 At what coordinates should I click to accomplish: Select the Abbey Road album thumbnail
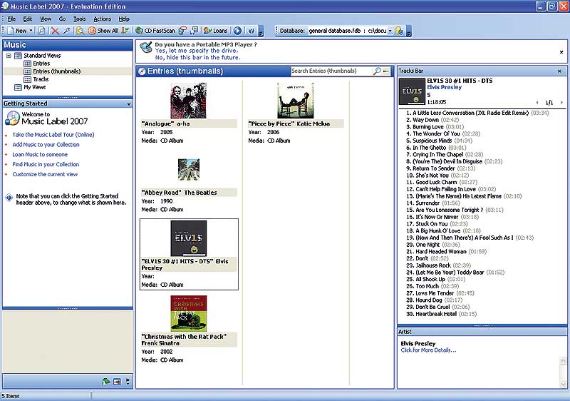pos(189,170)
